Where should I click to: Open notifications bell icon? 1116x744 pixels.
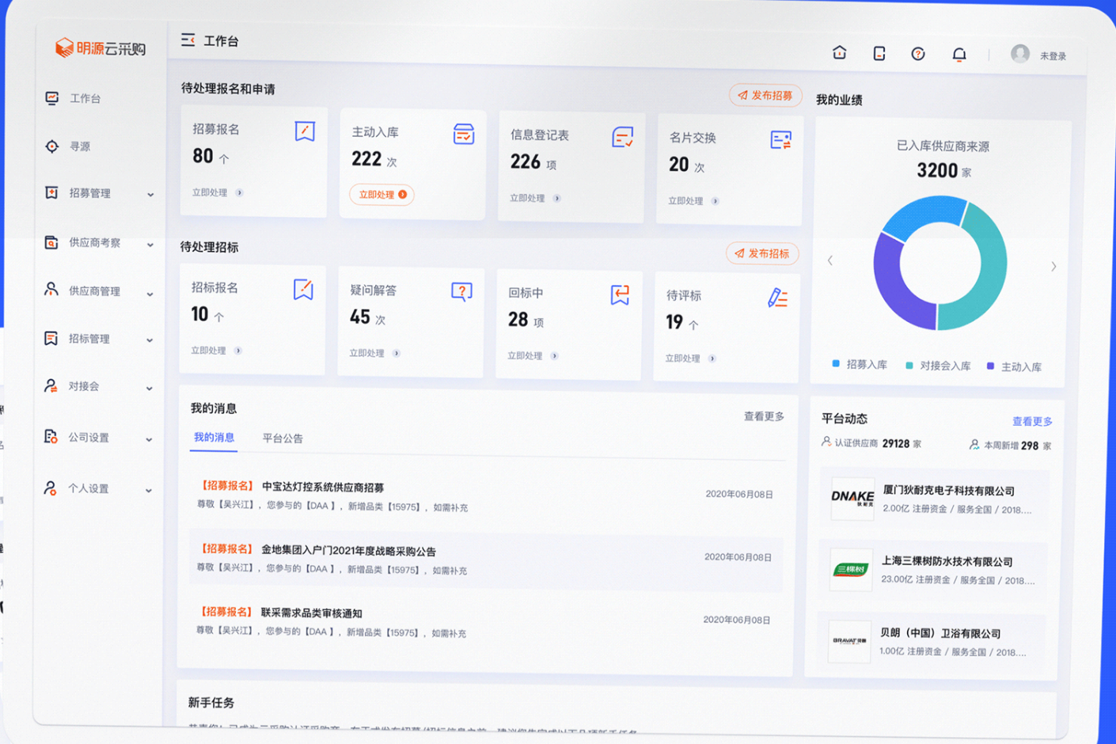[x=958, y=55]
